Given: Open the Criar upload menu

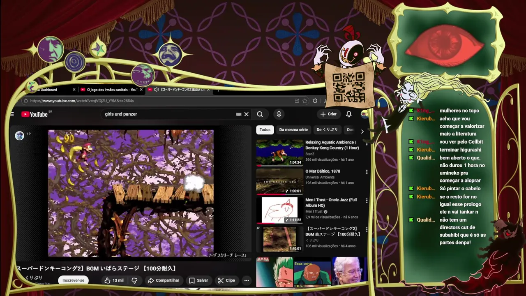Looking at the screenshot, I should pyautogui.click(x=328, y=114).
